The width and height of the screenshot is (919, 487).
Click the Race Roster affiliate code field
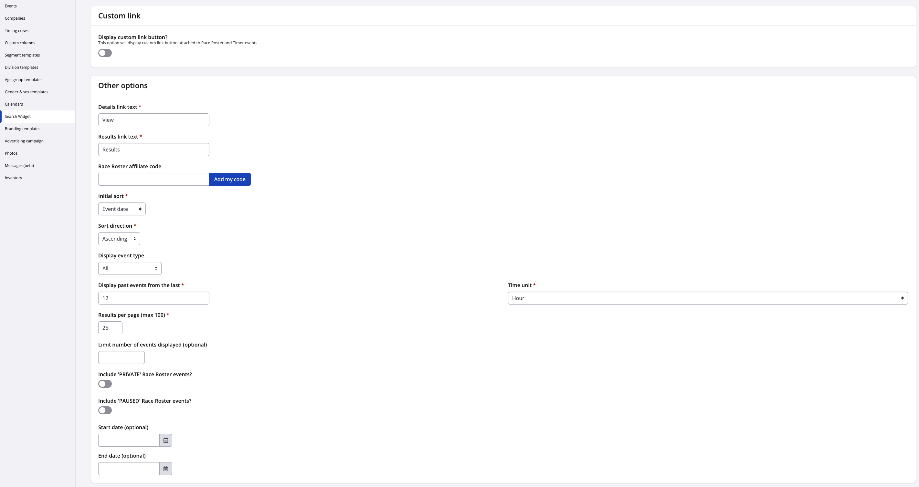[153, 179]
